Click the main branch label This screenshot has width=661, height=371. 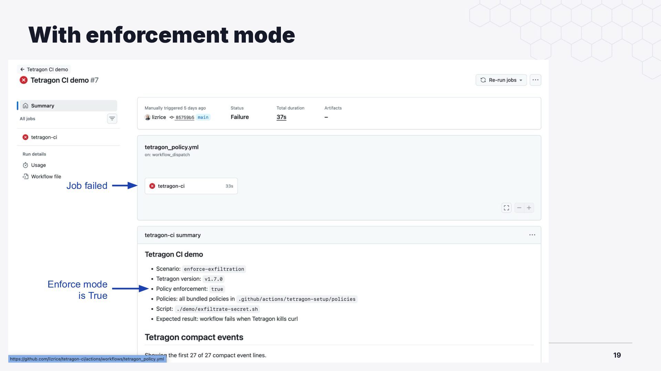[203, 117]
